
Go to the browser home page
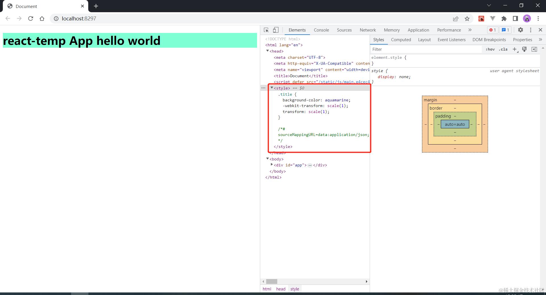(x=42, y=18)
